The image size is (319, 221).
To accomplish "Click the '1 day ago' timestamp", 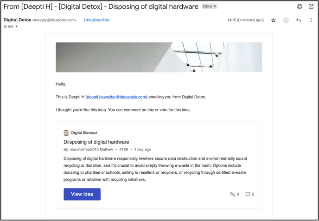I will (x=143, y=150).
